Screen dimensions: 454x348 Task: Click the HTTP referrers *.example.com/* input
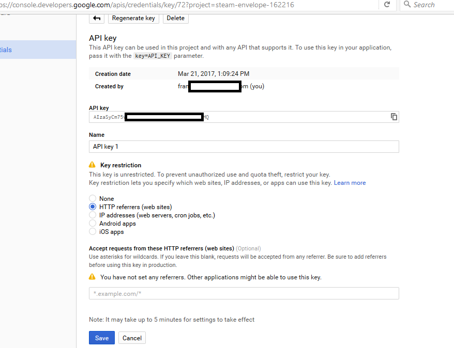[x=244, y=293]
